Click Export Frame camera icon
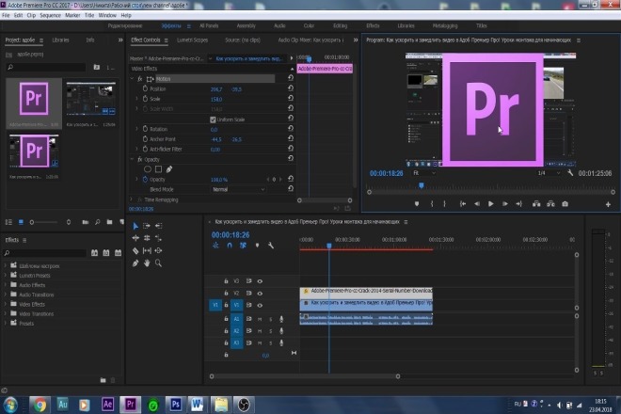Screen dimensions: 621x414 tap(565, 203)
